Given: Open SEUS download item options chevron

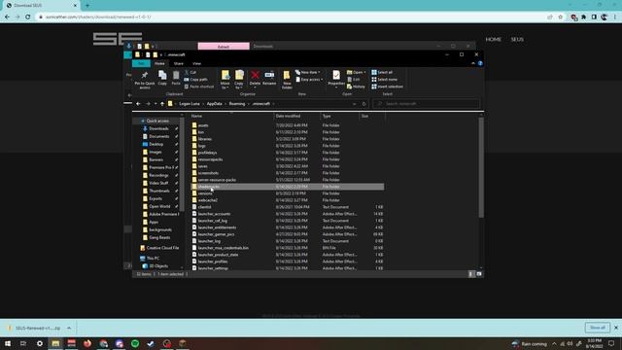Looking at the screenshot, I should point(69,329).
